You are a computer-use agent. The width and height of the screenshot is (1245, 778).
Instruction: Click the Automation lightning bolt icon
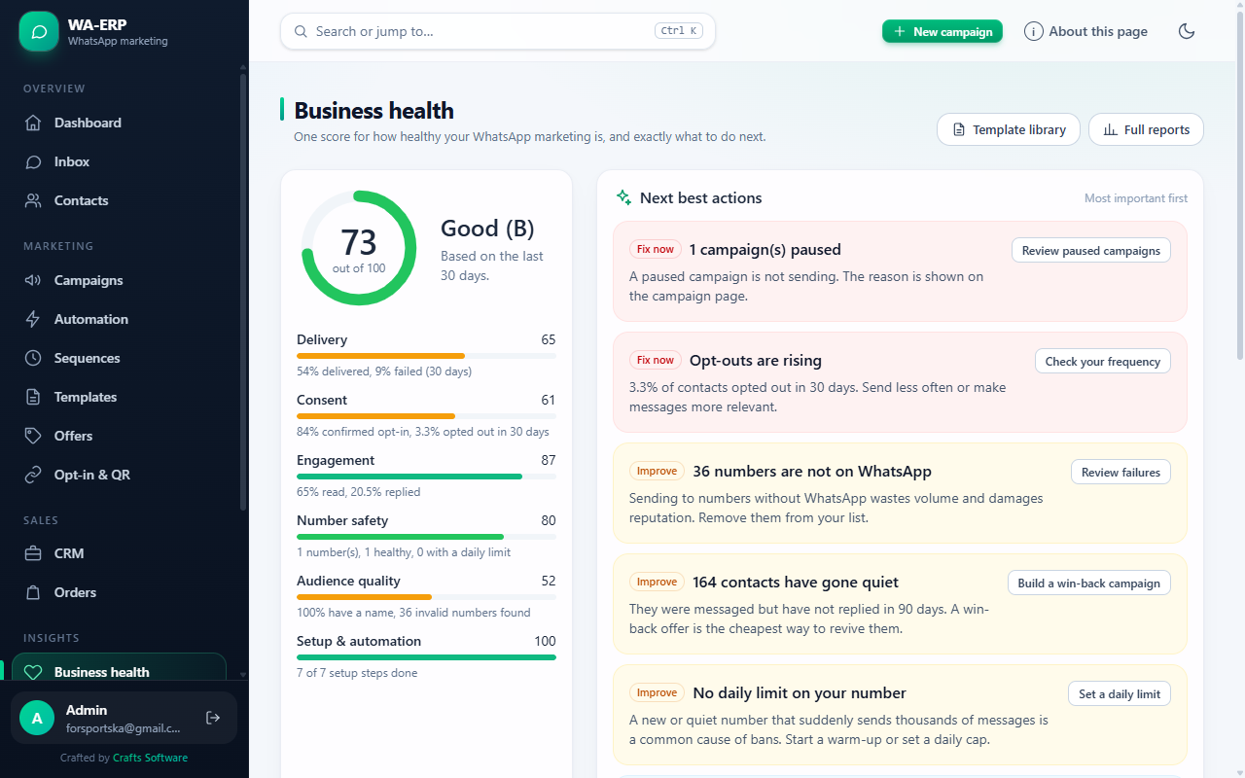pos(33,319)
